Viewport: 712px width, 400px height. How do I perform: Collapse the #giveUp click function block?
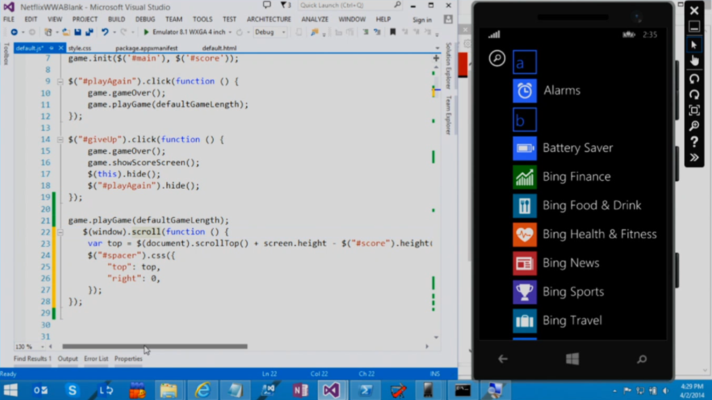[60, 140]
